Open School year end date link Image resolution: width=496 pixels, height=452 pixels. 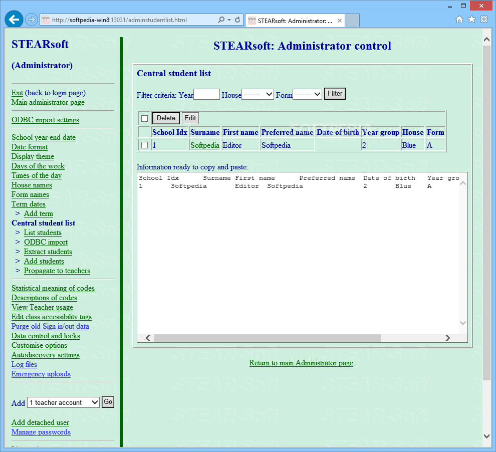44,137
